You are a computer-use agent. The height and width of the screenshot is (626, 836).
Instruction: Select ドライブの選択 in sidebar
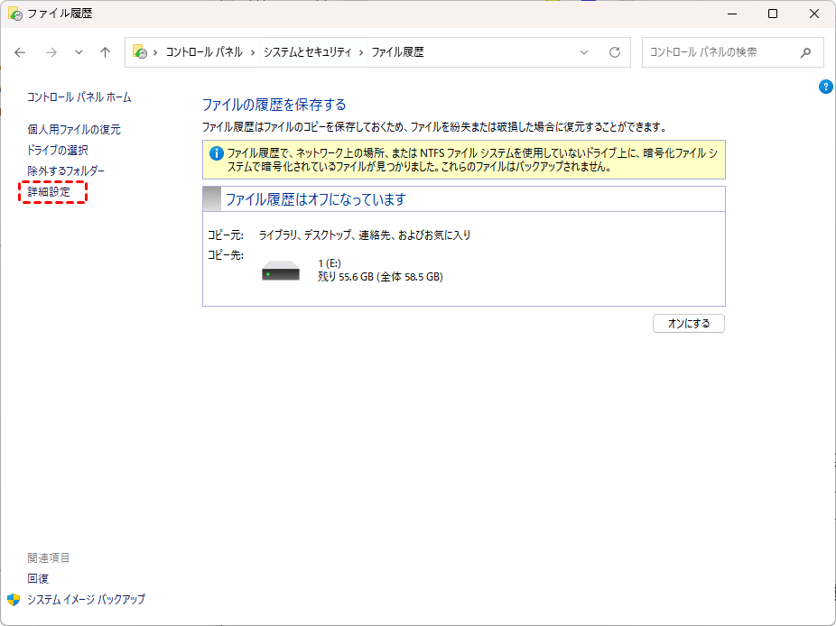tap(58, 150)
